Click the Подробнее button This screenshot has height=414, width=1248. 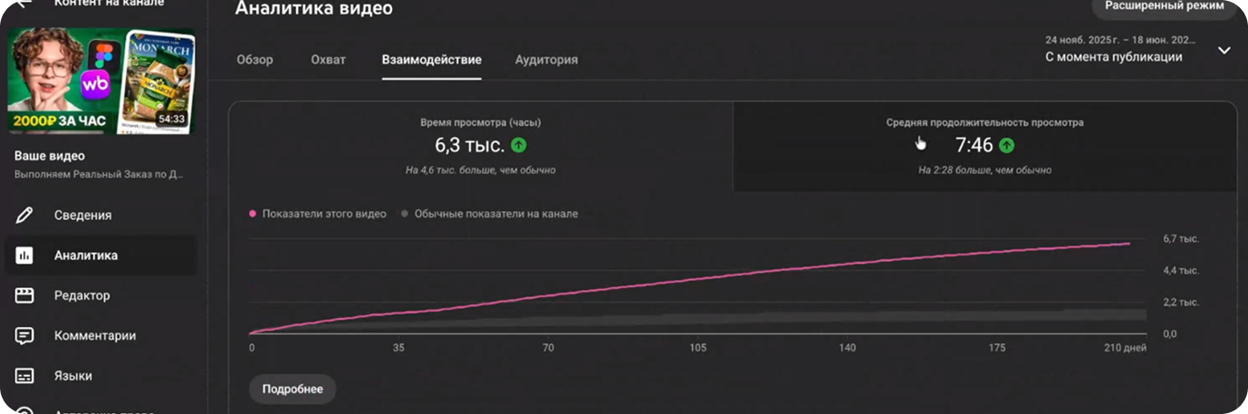(293, 389)
